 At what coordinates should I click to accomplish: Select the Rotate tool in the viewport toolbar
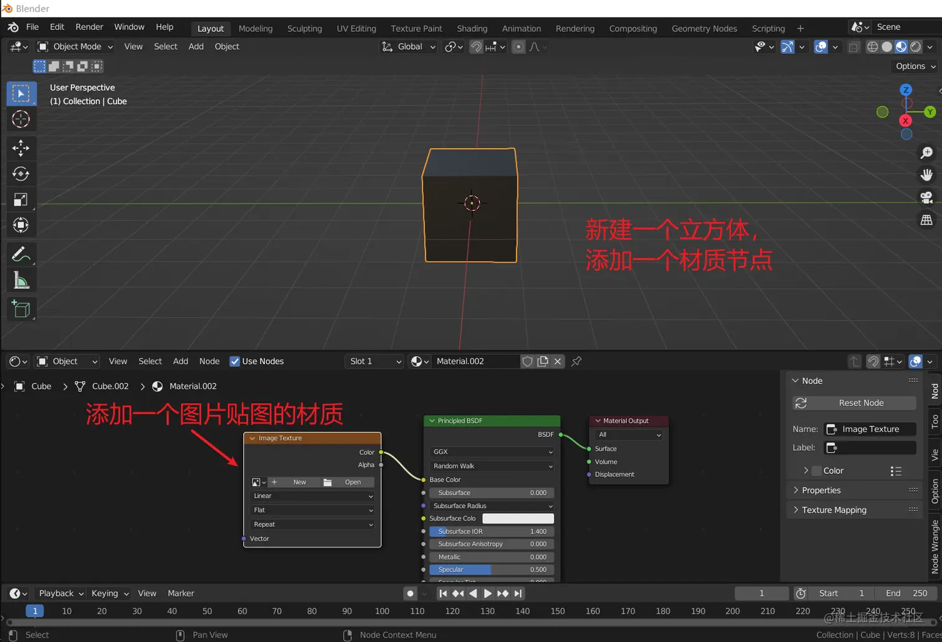click(x=21, y=174)
